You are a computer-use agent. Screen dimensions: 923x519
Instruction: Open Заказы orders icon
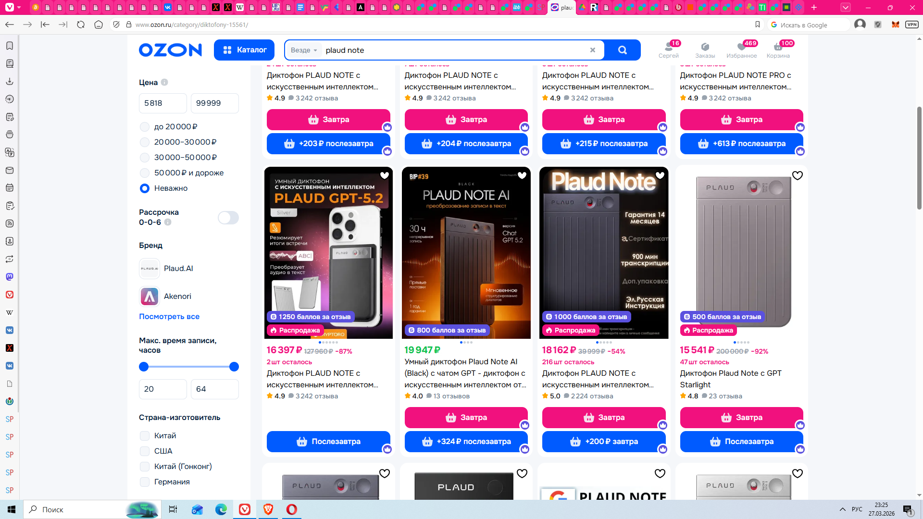click(705, 49)
